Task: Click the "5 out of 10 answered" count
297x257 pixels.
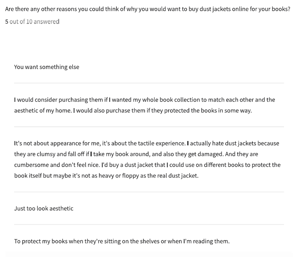Action: (x=32, y=22)
